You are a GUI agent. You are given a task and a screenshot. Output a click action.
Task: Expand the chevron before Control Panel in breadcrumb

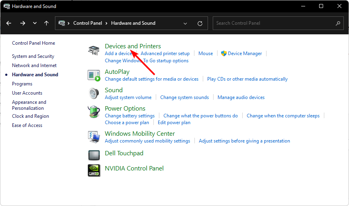tap(69, 23)
